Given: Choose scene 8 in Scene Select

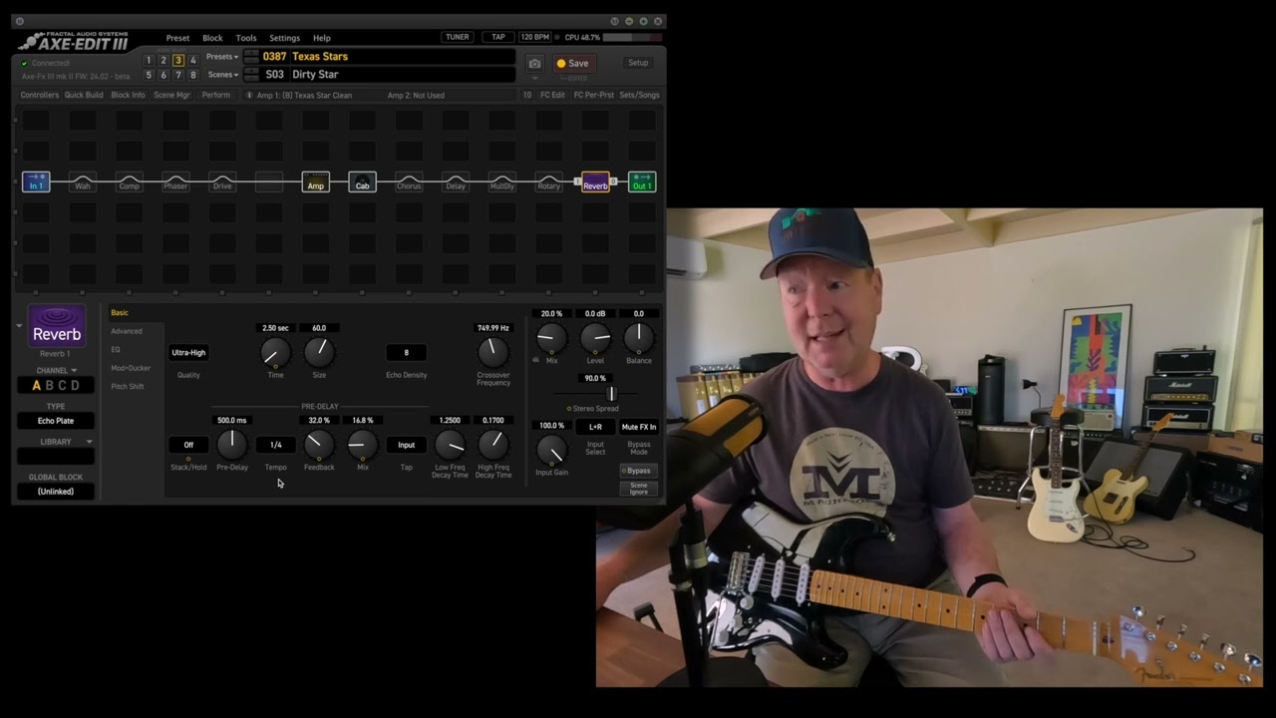Looking at the screenshot, I should [193, 75].
